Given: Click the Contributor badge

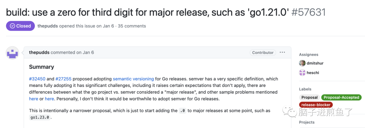Looking at the screenshot, I should pyautogui.click(x=263, y=53).
